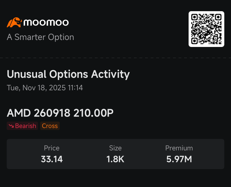Click the 5.97M premium value
This screenshot has width=231, height=187.
(x=179, y=159)
